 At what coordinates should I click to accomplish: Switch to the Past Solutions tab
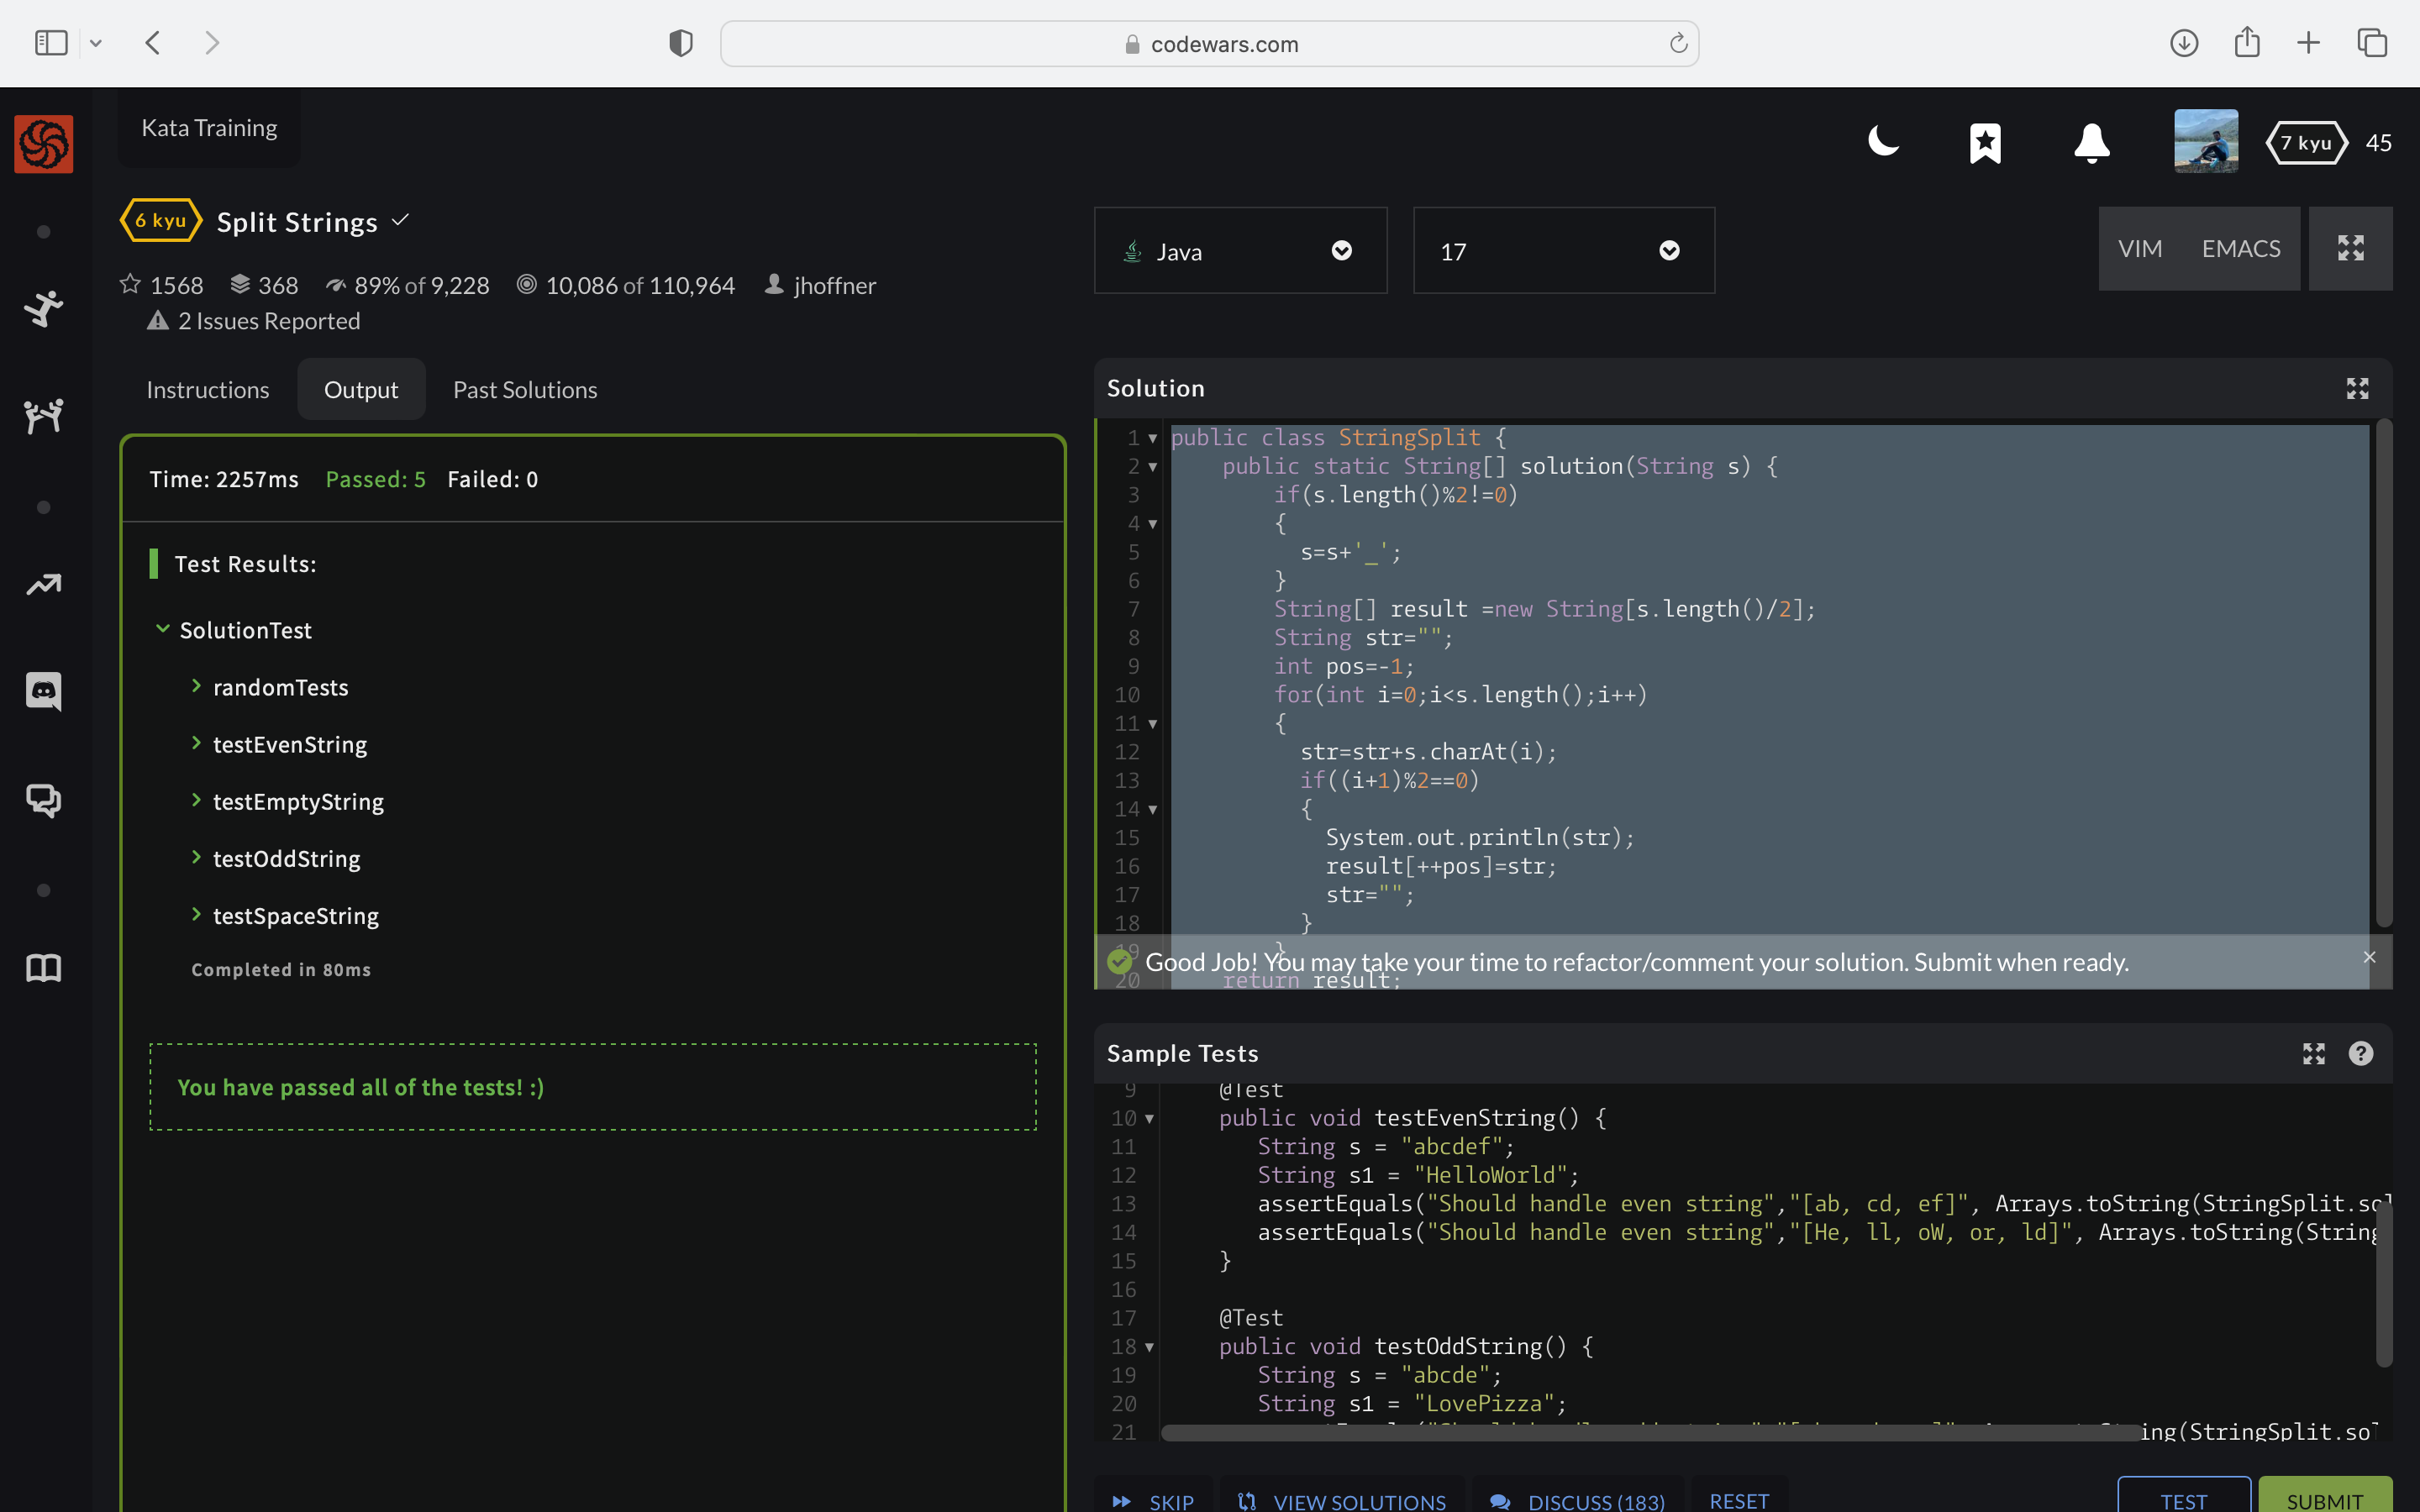(x=525, y=390)
